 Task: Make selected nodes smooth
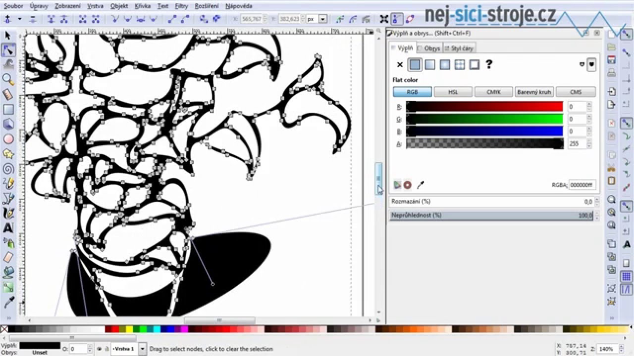[128, 19]
